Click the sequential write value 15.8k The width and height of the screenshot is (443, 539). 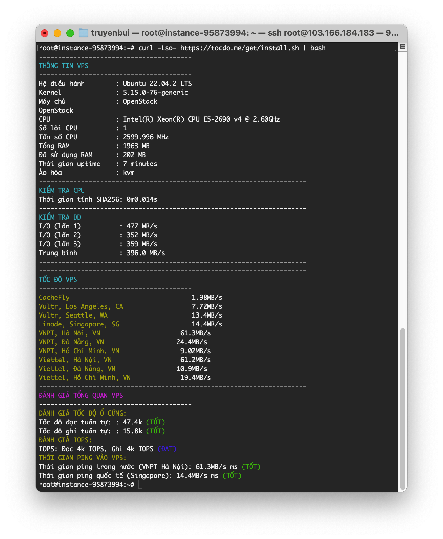click(133, 431)
